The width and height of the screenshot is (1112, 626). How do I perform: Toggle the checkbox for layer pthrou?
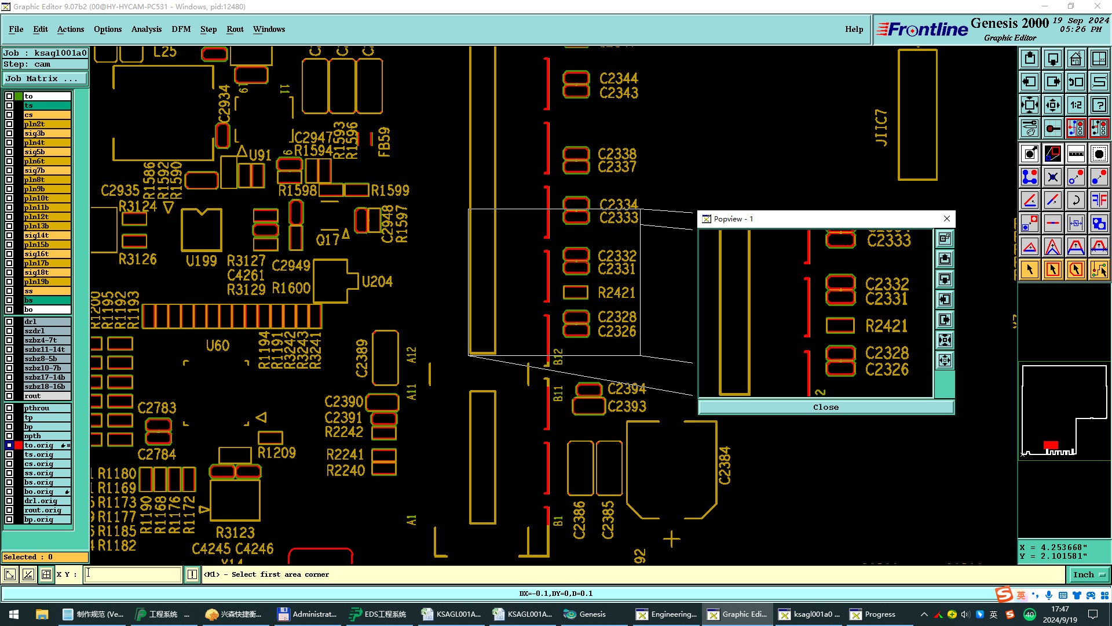[9, 408]
